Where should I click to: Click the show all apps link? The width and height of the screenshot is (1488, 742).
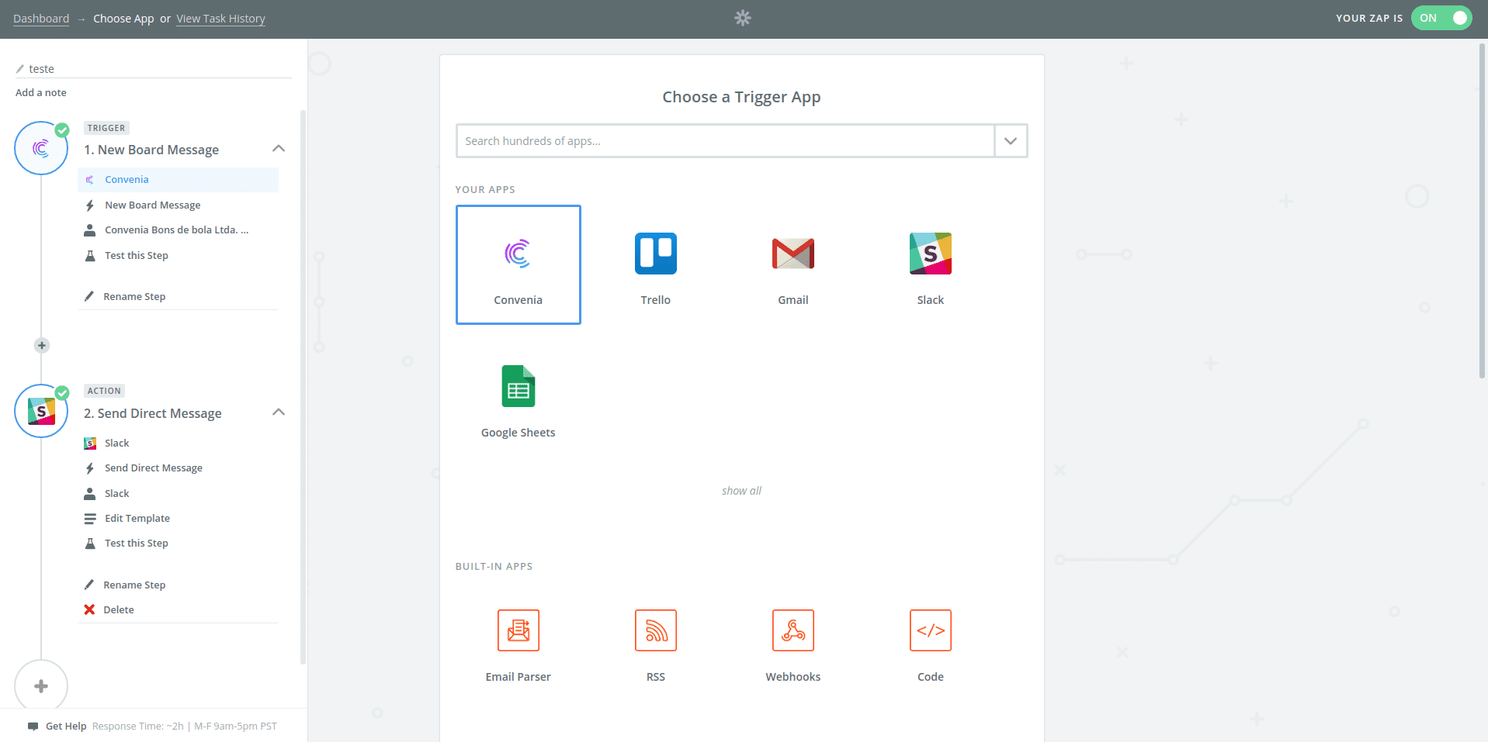tap(741, 491)
